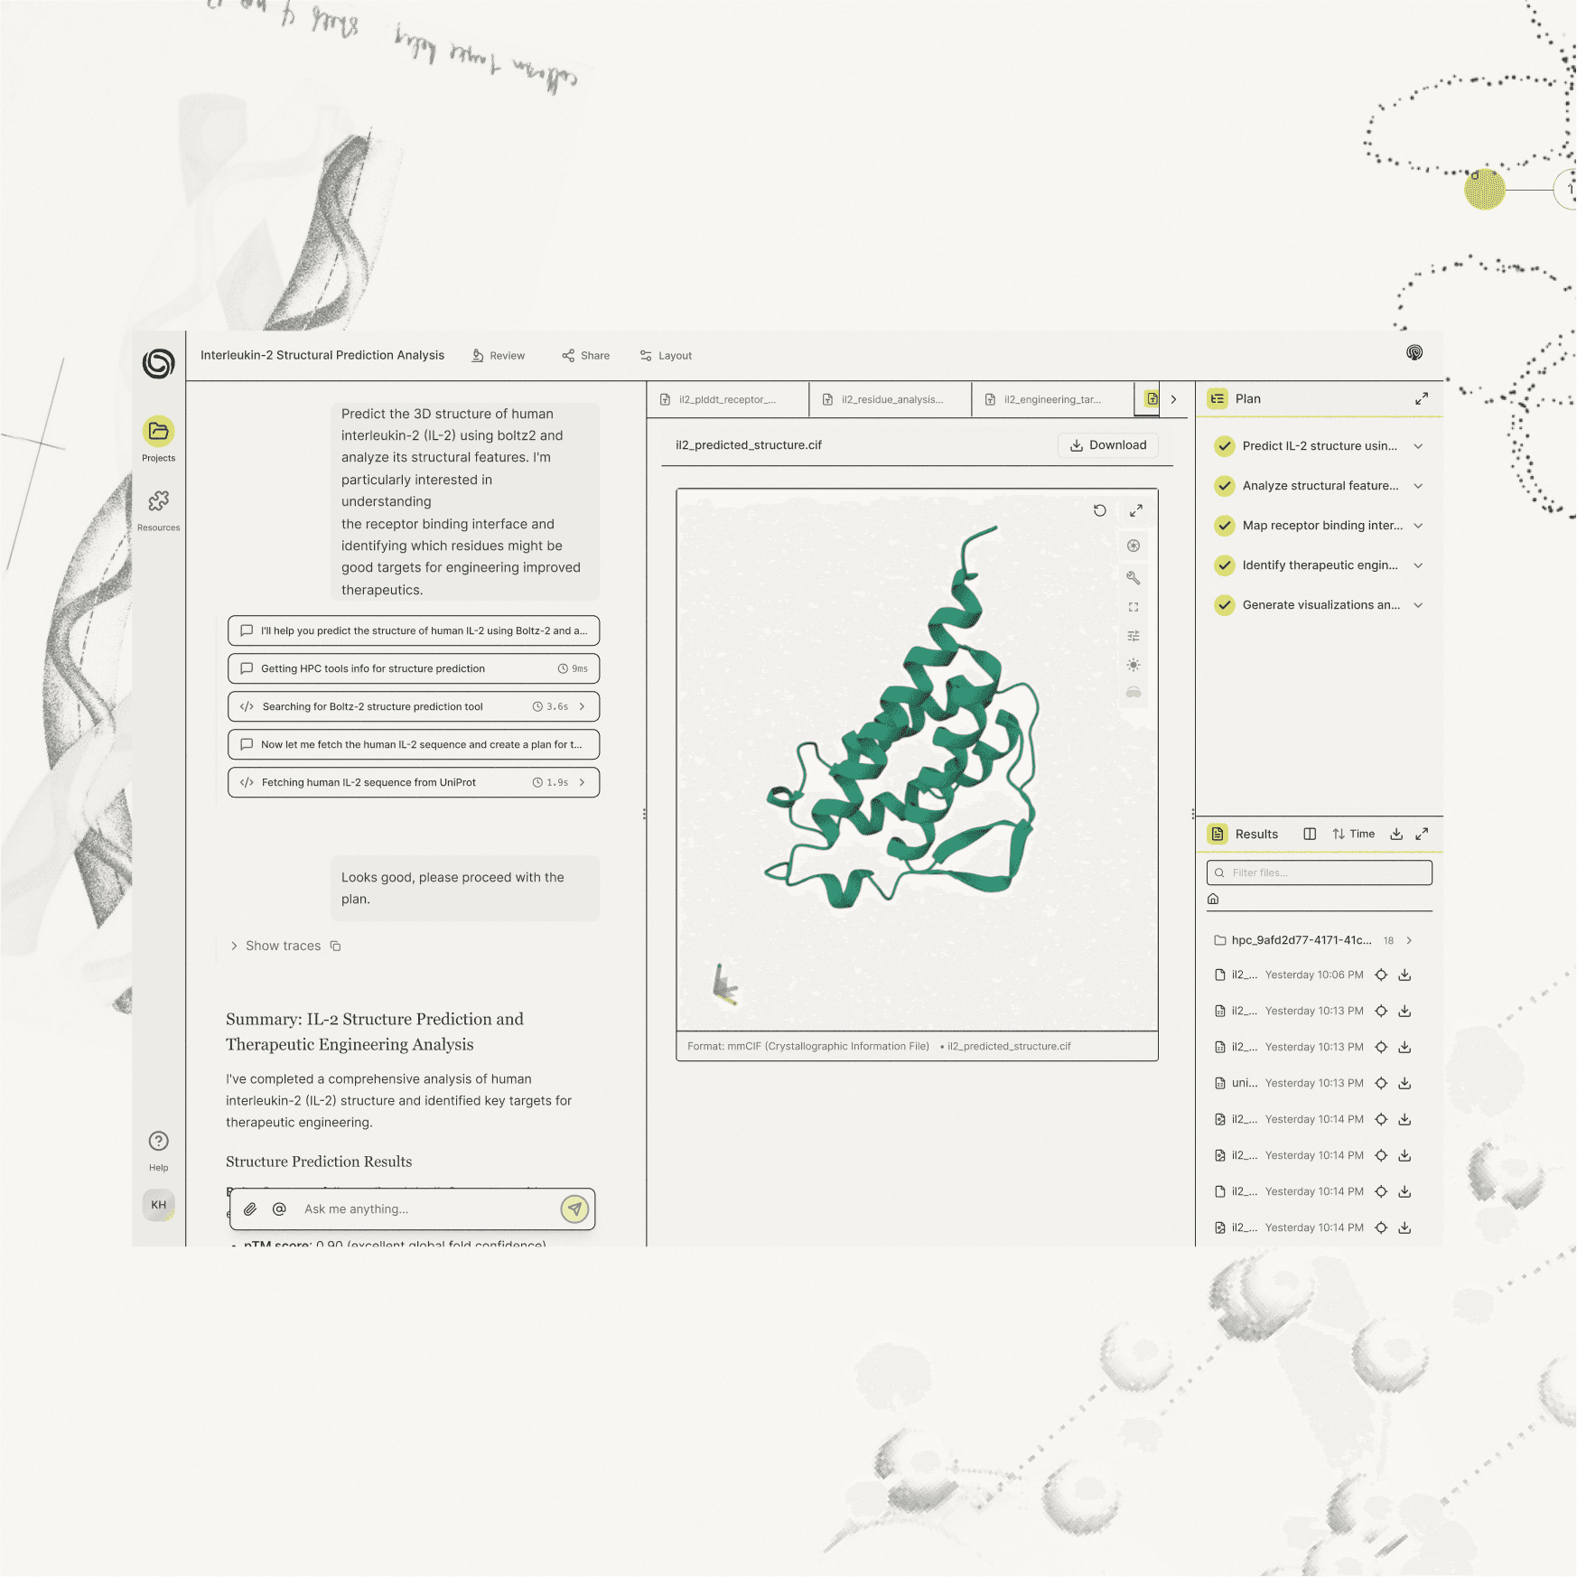This screenshot has height=1577, width=1577.
Task: Open the Layout menu item
Action: [x=666, y=356]
